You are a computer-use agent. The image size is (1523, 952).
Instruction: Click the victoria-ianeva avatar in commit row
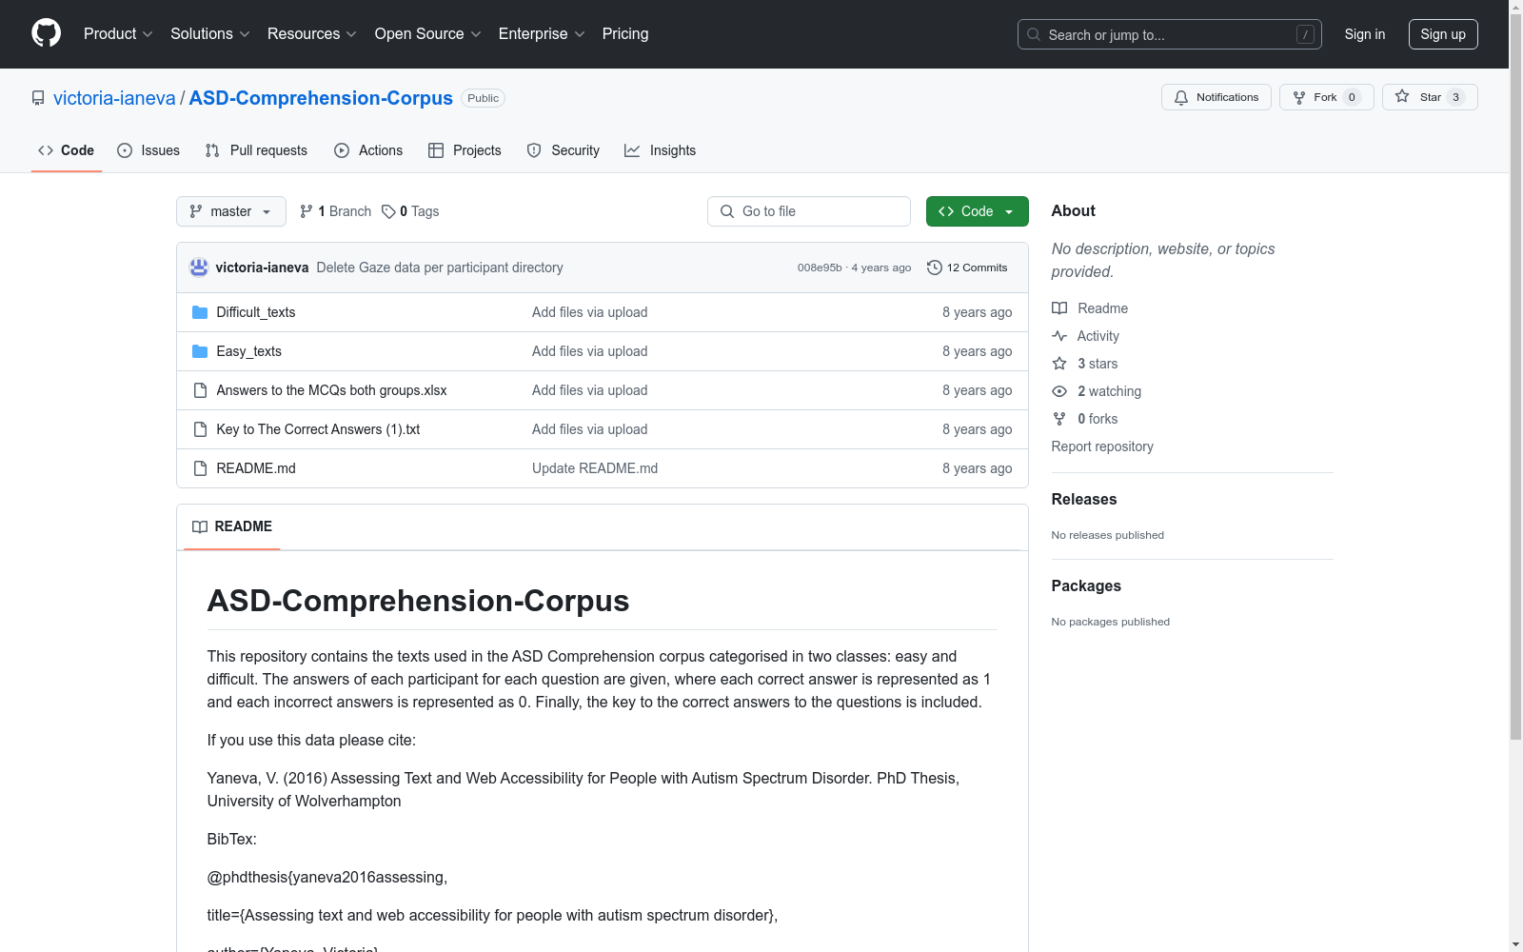(199, 268)
